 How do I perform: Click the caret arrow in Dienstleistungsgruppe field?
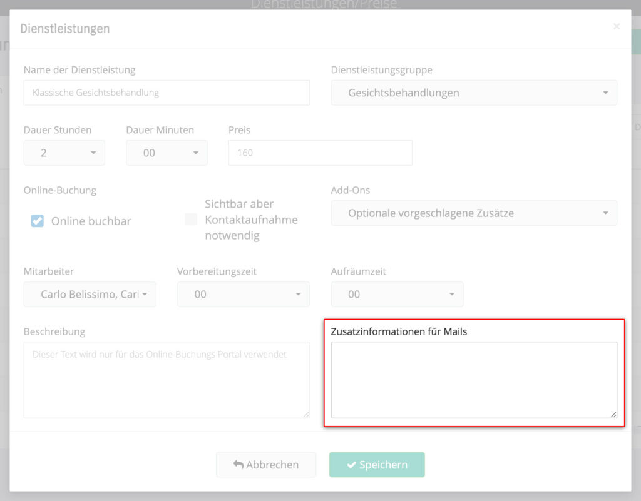[x=605, y=93]
